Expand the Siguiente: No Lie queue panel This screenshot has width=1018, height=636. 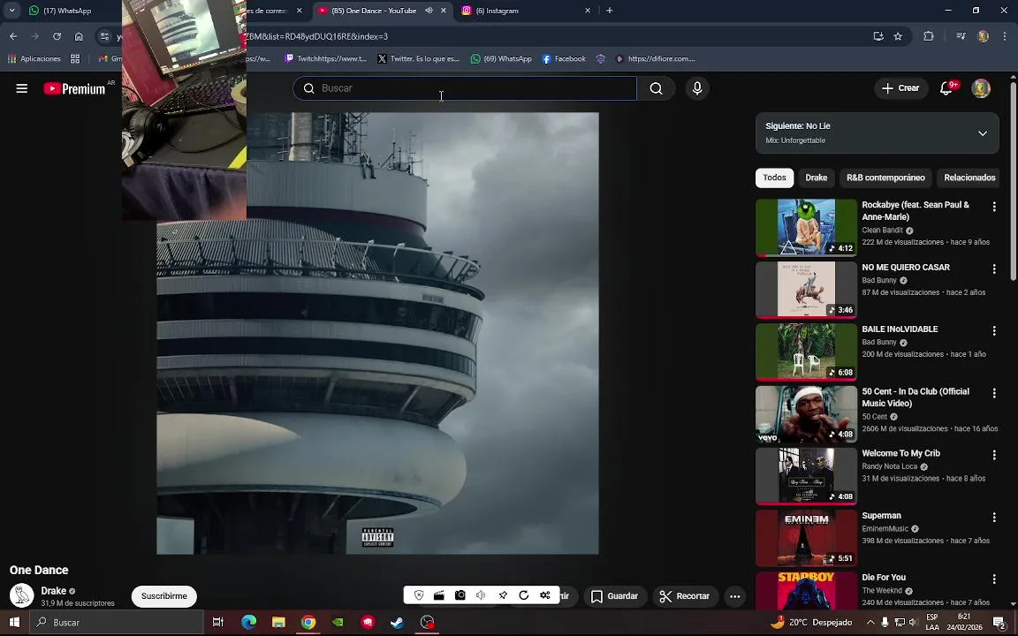tap(983, 133)
